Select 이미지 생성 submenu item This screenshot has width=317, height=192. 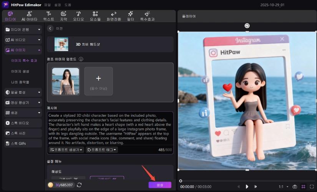coord(20,71)
